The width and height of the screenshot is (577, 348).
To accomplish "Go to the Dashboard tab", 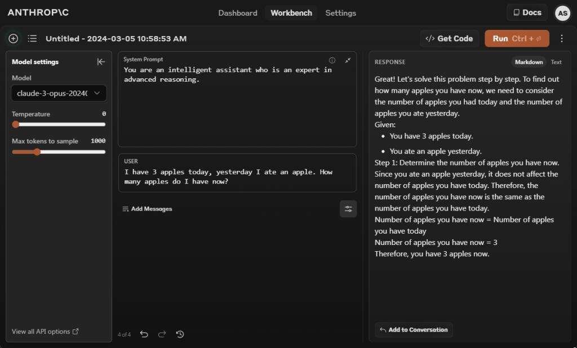I will coord(238,13).
